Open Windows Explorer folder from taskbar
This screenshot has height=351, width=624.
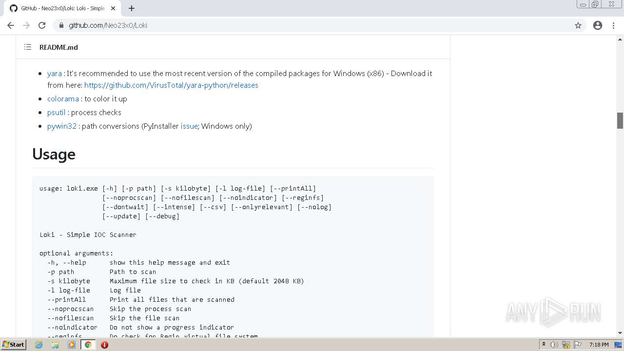(x=55, y=345)
